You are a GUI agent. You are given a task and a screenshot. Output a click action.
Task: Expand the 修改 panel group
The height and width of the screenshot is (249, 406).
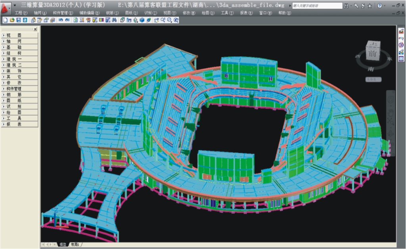[x=19, y=83]
